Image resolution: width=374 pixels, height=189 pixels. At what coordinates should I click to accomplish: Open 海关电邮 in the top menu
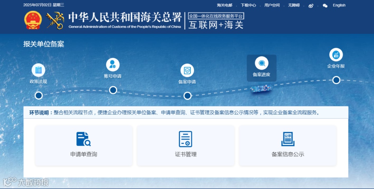(x=224, y=5)
